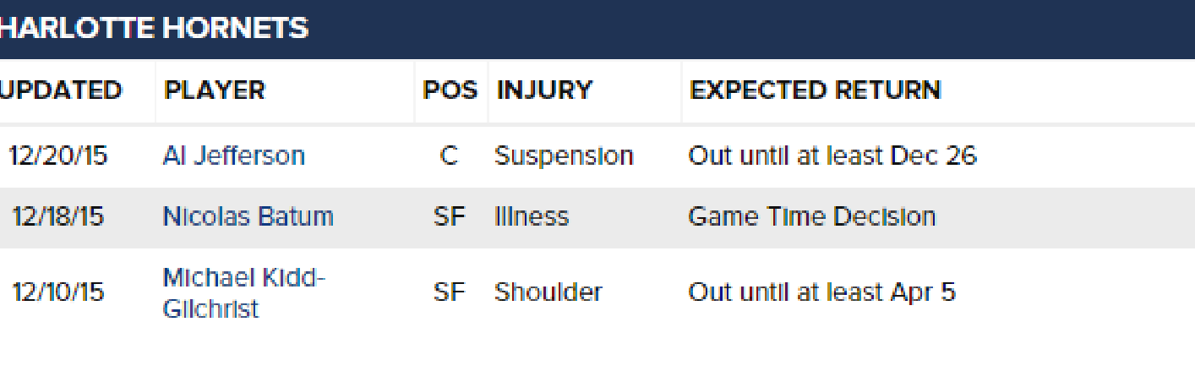The width and height of the screenshot is (1195, 382).
Task: Click Game Time Decision text
Action: [x=812, y=216]
